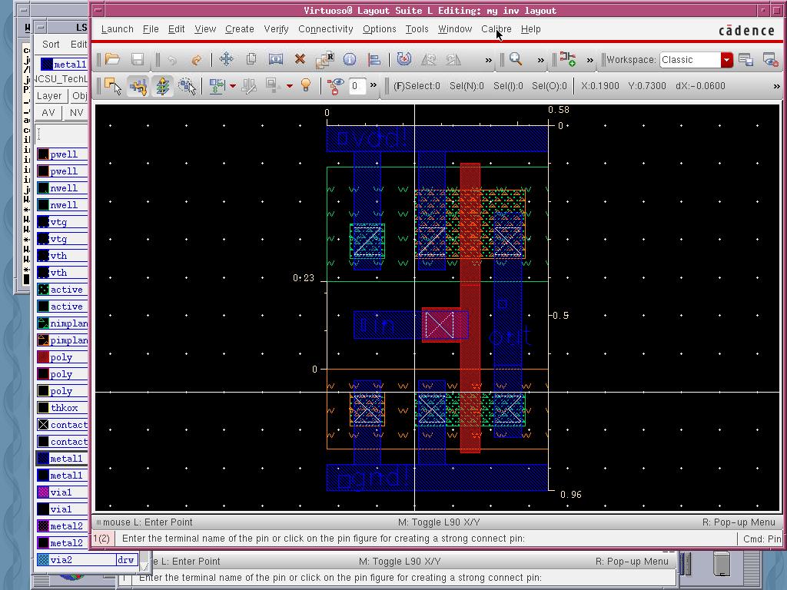Screen dimensions: 787x590
Task: Select the Copy tool icon
Action: 251,60
